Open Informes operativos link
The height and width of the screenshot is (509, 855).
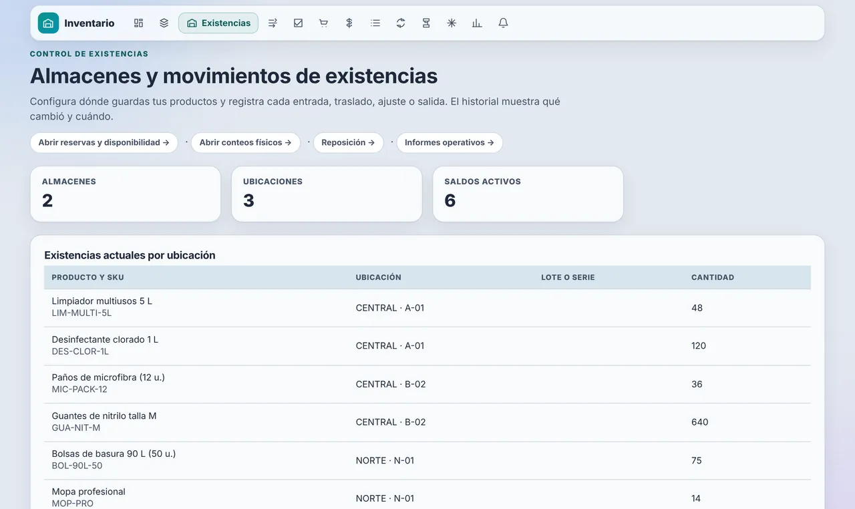(x=449, y=142)
